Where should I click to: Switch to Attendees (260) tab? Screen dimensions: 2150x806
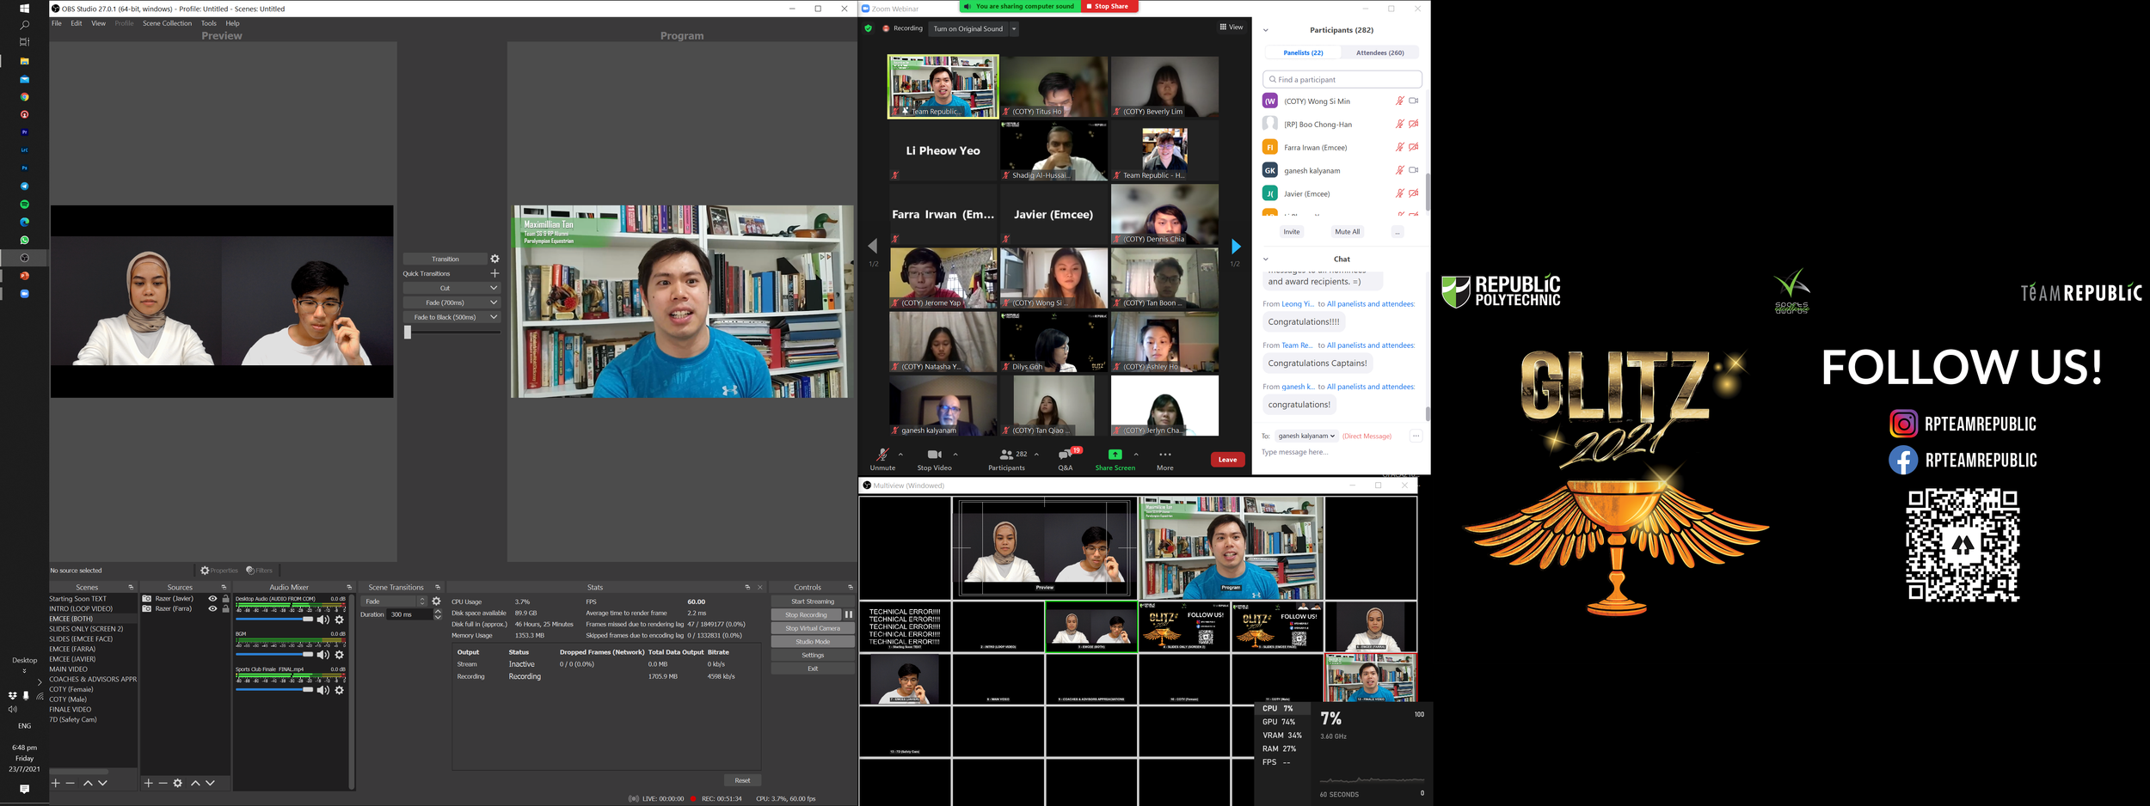pos(1379,52)
